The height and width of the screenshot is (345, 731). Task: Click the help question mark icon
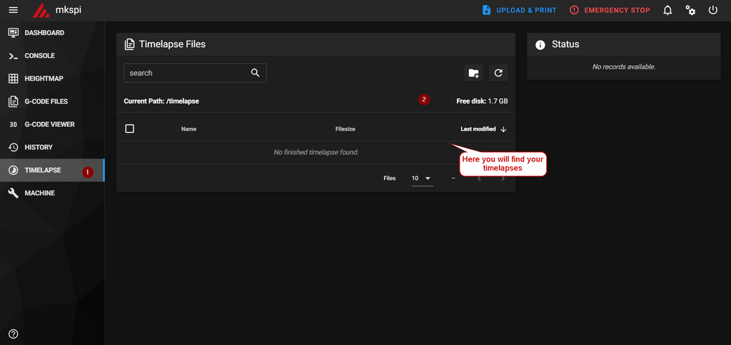[14, 334]
